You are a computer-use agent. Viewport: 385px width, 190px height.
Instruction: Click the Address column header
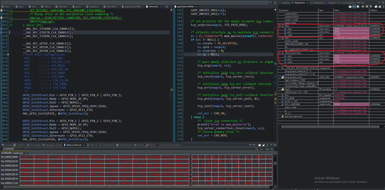click(x=377, y=10)
